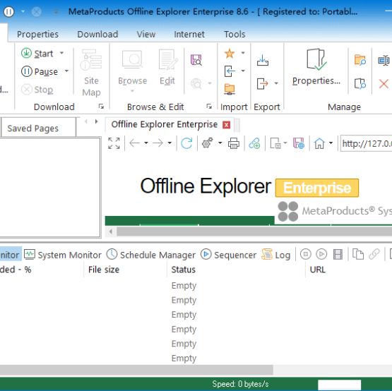
Task: Click the document search icon in Manage
Action: coord(360,83)
